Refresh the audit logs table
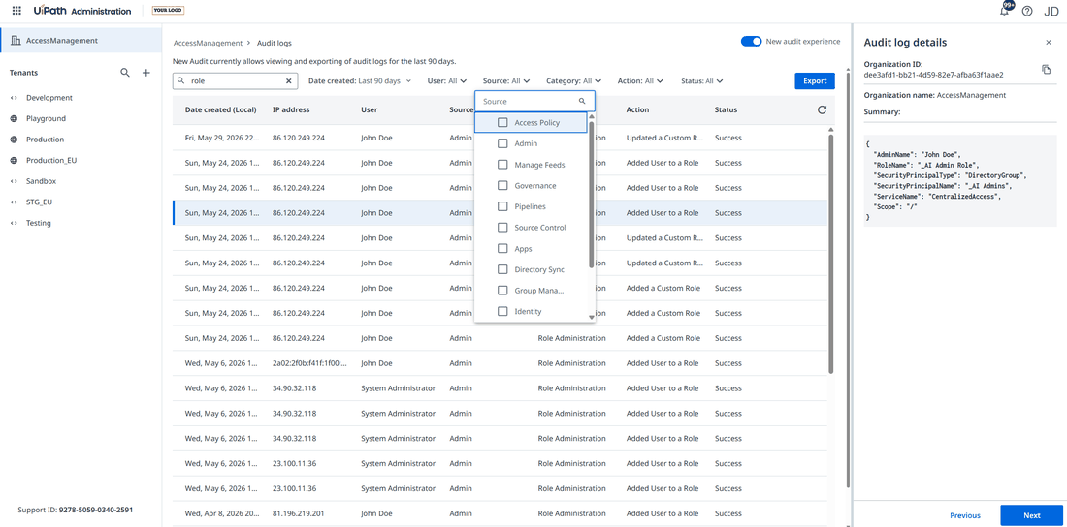 tap(822, 109)
